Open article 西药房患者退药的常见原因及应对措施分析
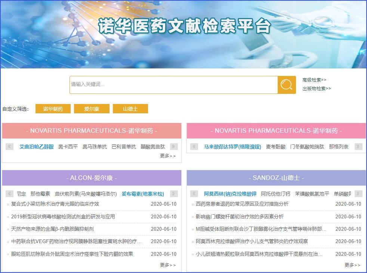367x273 pixels. coord(242,204)
